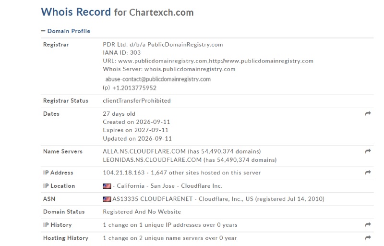Open the share arrow in the IP History row

click(368, 225)
